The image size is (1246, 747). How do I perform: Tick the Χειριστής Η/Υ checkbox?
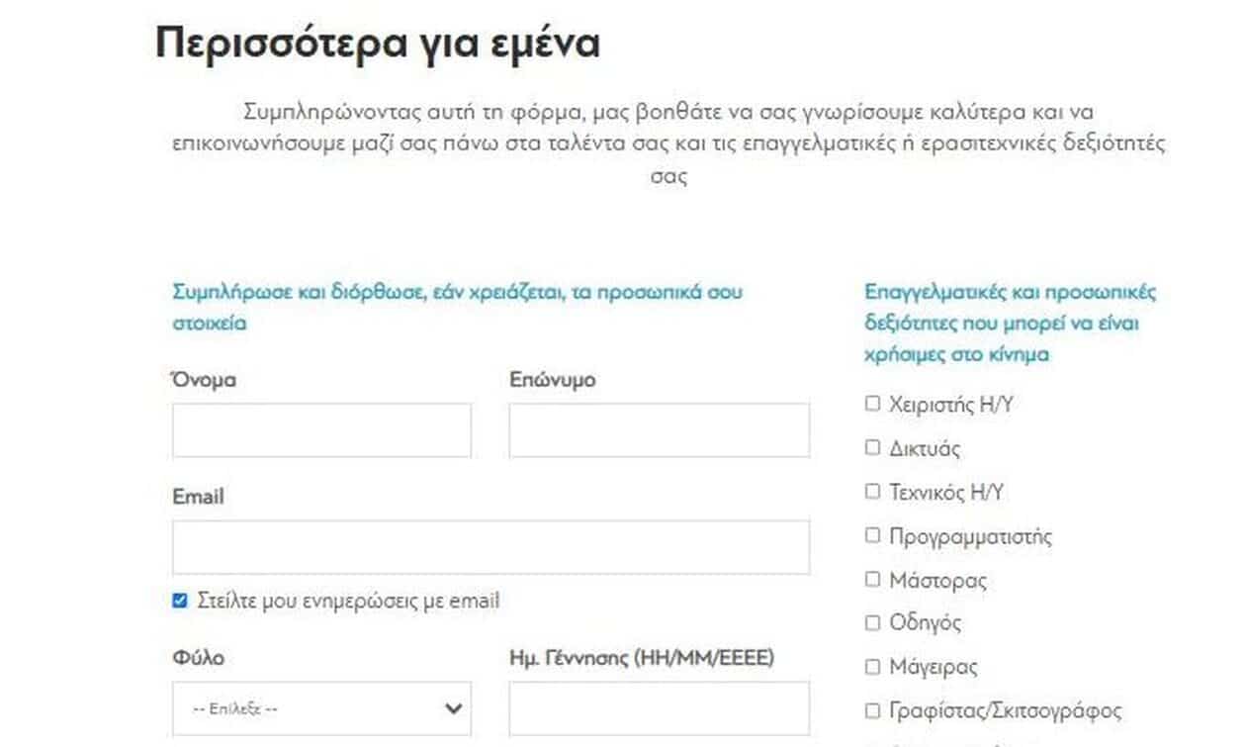(872, 404)
